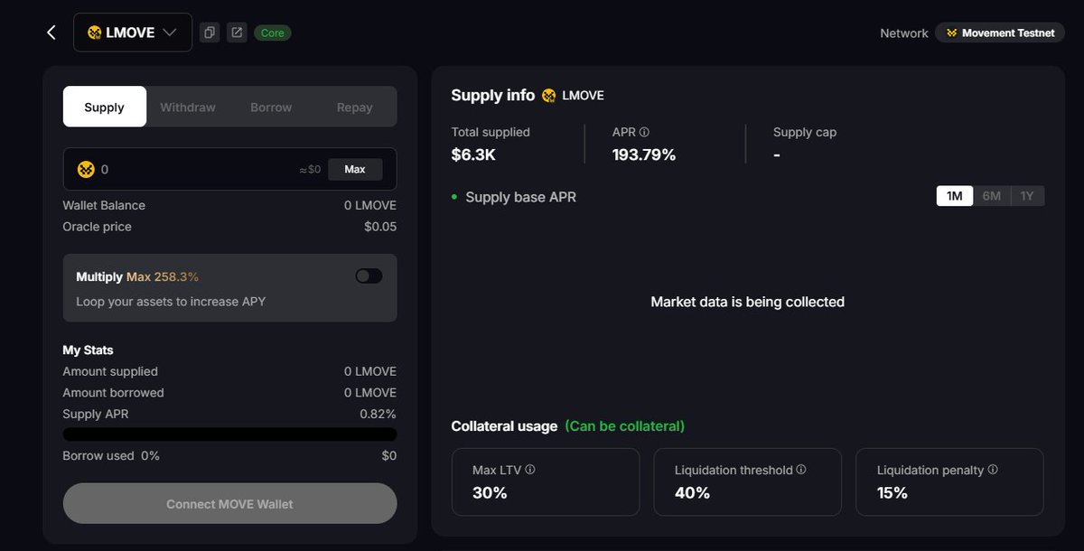Click the LMOVE coin icon in asset selector
The width and height of the screenshot is (1084, 551).
tap(95, 33)
